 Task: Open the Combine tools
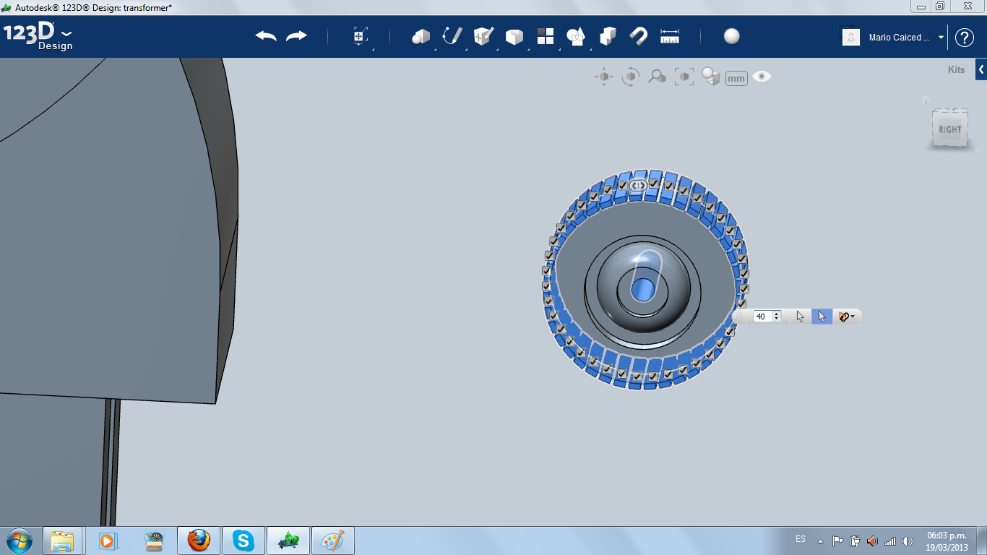pos(608,36)
